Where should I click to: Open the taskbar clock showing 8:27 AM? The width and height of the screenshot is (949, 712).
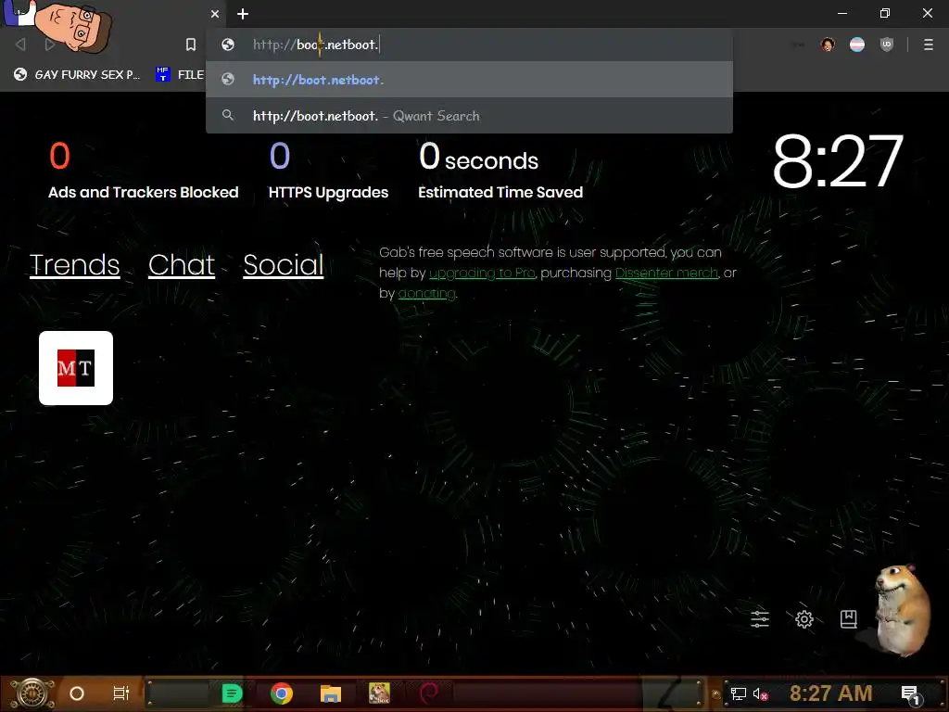pyautogui.click(x=830, y=693)
